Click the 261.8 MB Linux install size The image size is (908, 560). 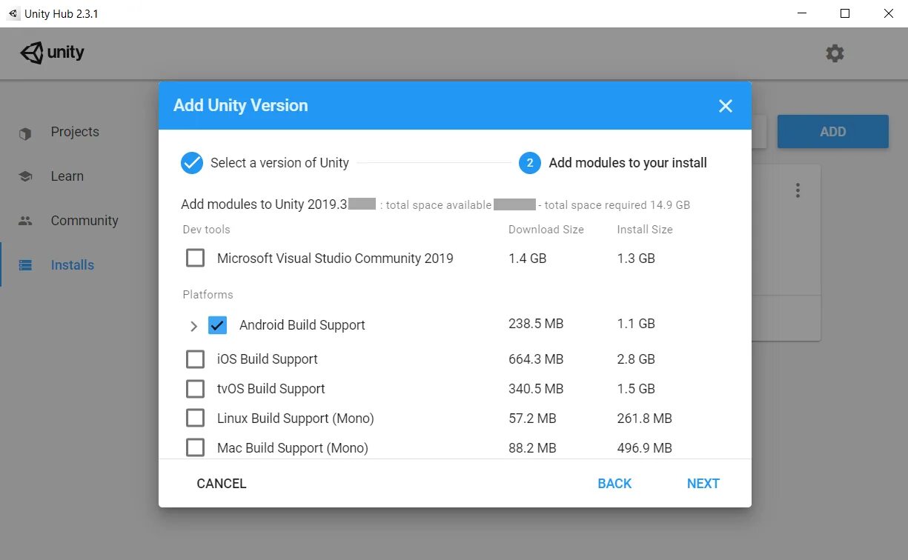[644, 419]
